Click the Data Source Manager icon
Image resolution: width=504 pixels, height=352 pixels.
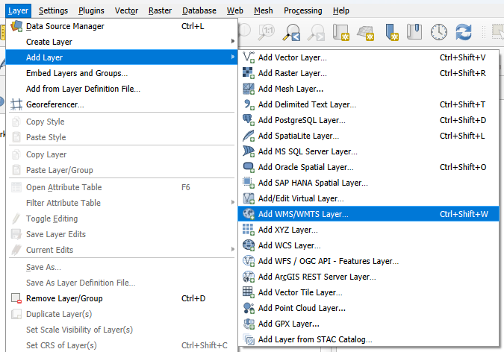pyautogui.click(x=16, y=26)
